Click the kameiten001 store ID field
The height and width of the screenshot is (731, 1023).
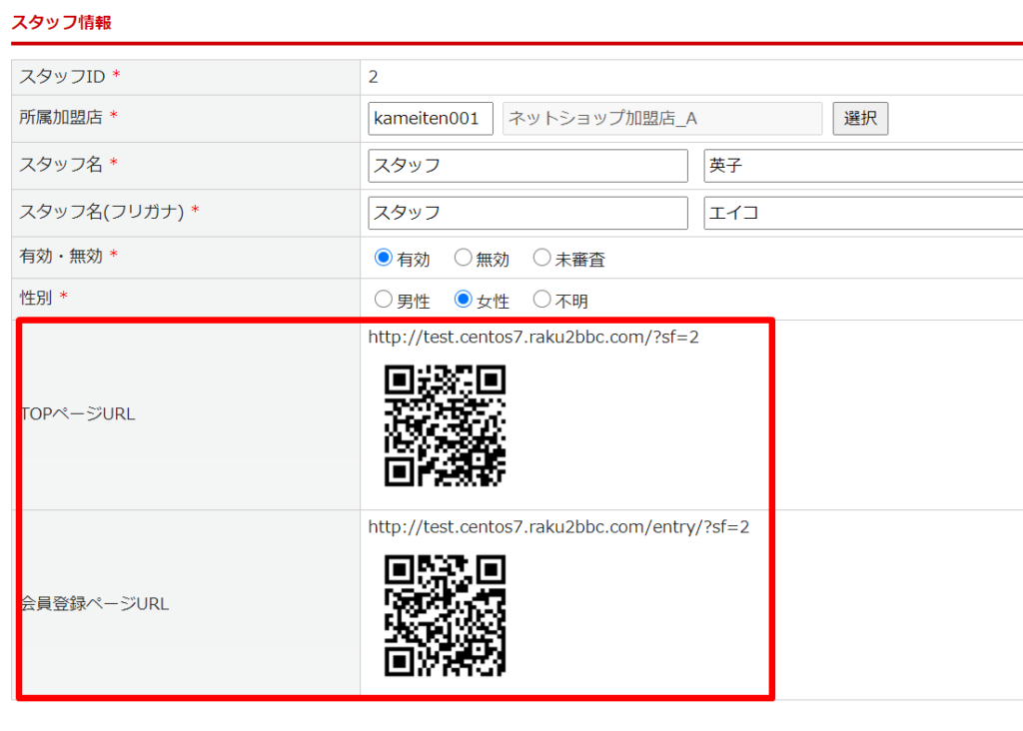431,119
